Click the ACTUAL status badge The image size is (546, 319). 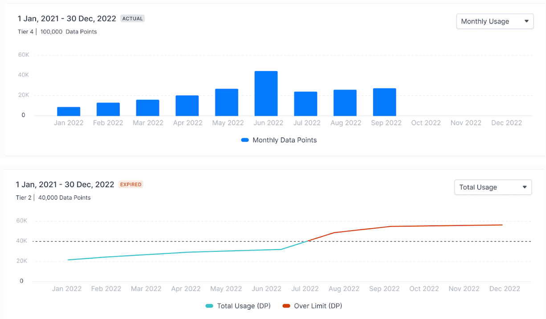(x=132, y=18)
